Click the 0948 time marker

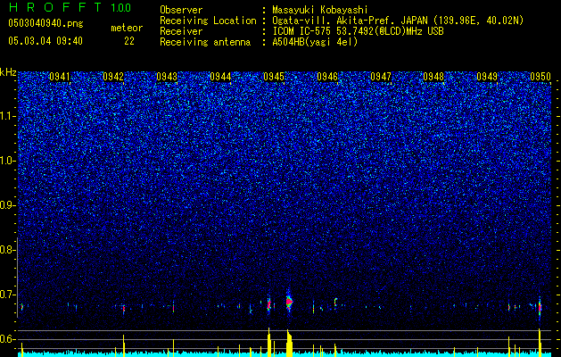tap(433, 77)
